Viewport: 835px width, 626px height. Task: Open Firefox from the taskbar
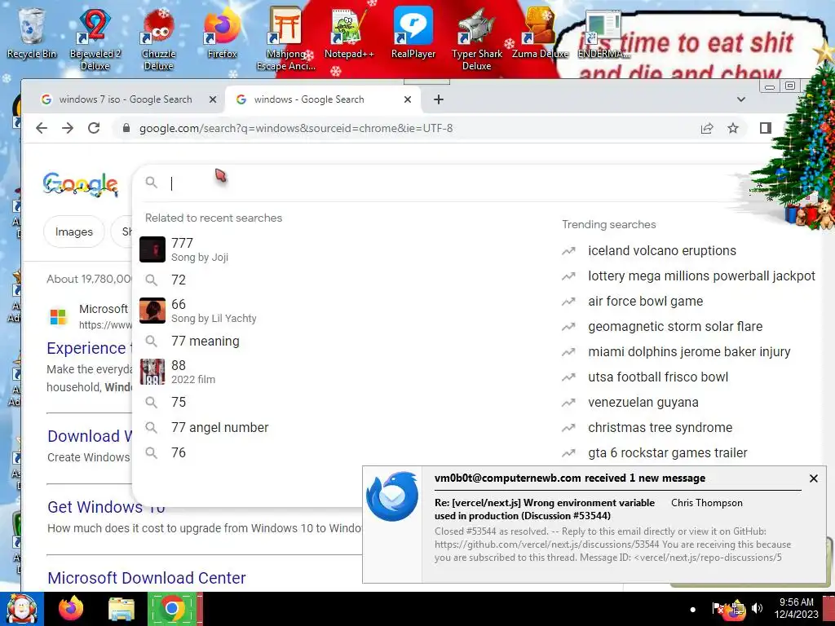71,609
